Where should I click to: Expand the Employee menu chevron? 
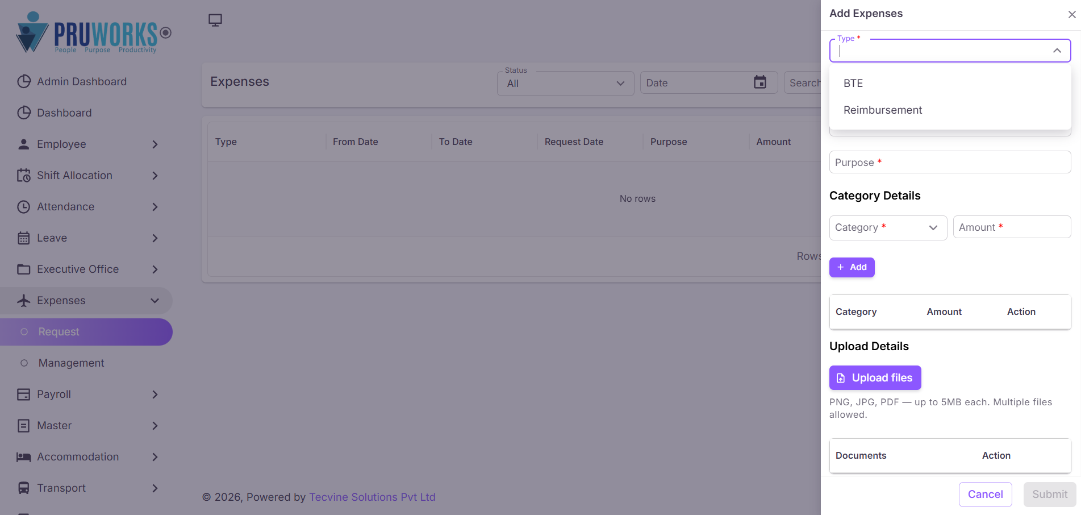pyautogui.click(x=155, y=144)
